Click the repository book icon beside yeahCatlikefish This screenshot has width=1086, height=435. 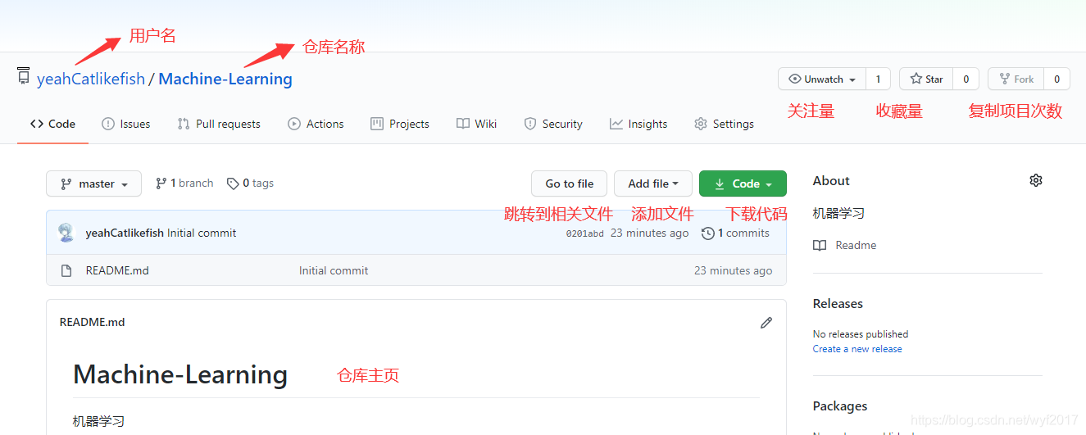pos(23,76)
